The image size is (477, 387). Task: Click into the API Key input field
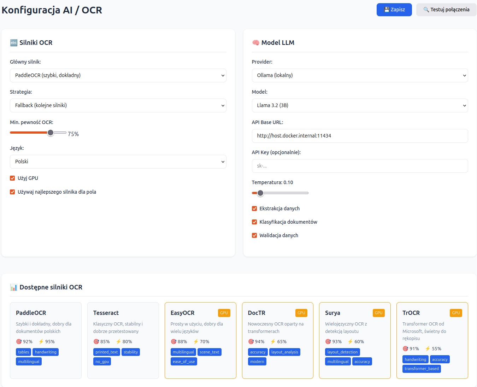pyautogui.click(x=360, y=166)
